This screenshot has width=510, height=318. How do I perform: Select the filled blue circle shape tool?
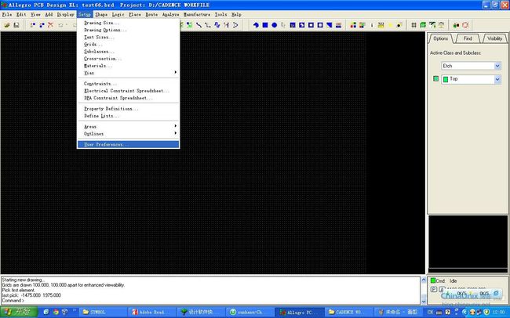(274, 25)
